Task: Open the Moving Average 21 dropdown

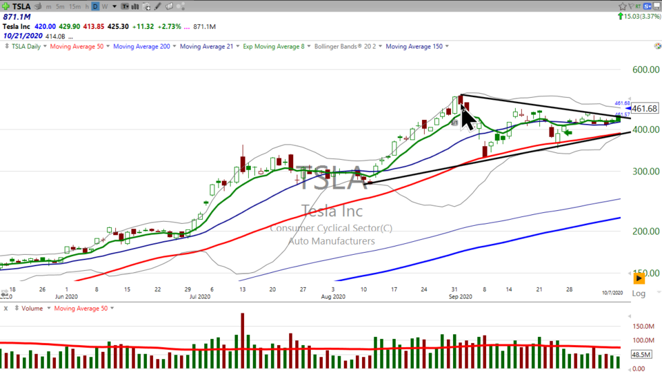Action: [238, 46]
